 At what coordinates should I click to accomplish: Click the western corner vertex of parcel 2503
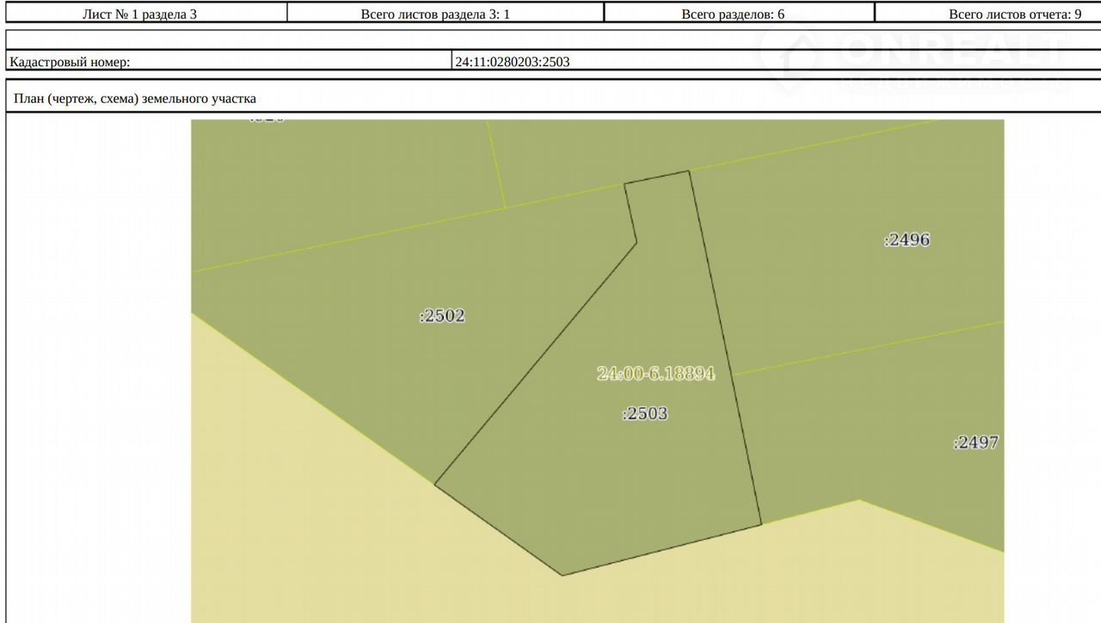[435, 485]
